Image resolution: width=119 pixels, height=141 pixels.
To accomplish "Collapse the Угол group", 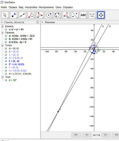I will click(x=2, y=77).
